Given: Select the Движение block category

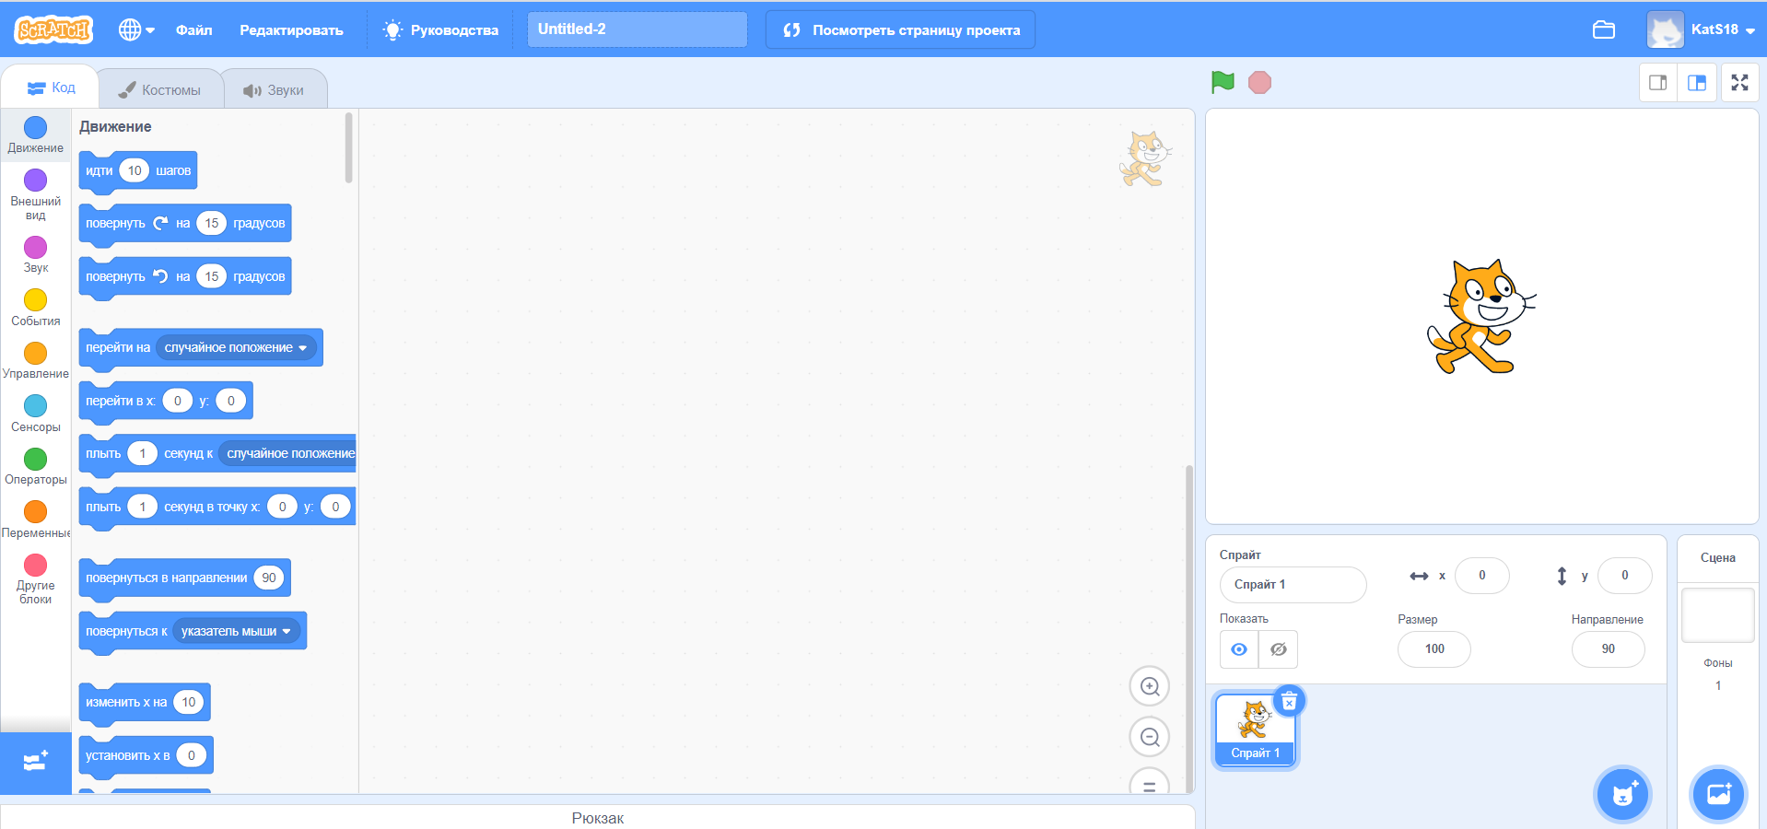Looking at the screenshot, I should coord(36,134).
